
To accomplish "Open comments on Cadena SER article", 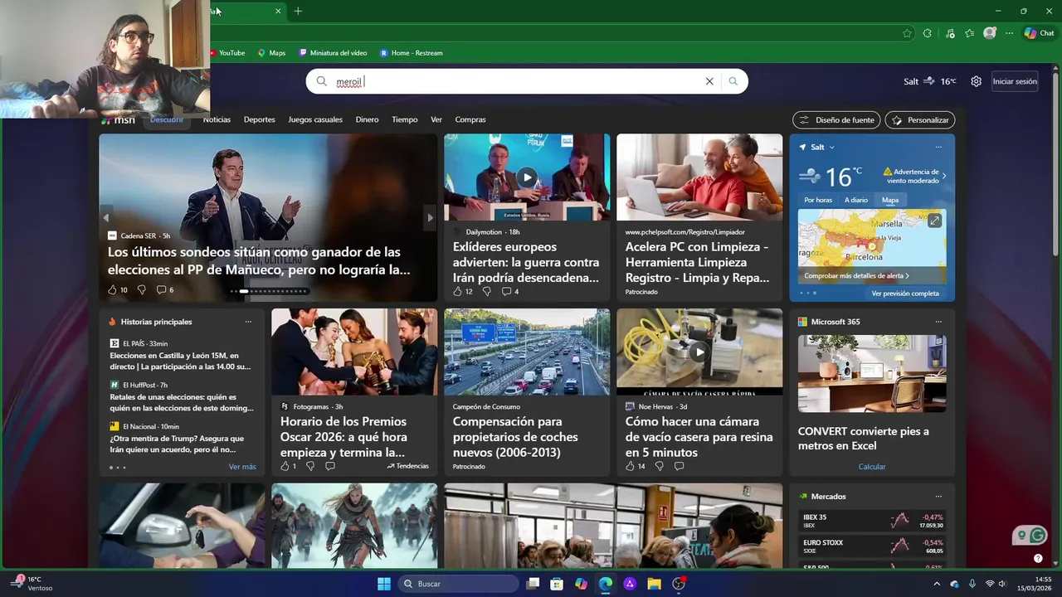I will click(x=165, y=289).
